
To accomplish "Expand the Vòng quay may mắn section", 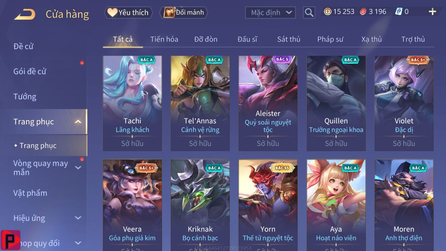I will 78,168.
